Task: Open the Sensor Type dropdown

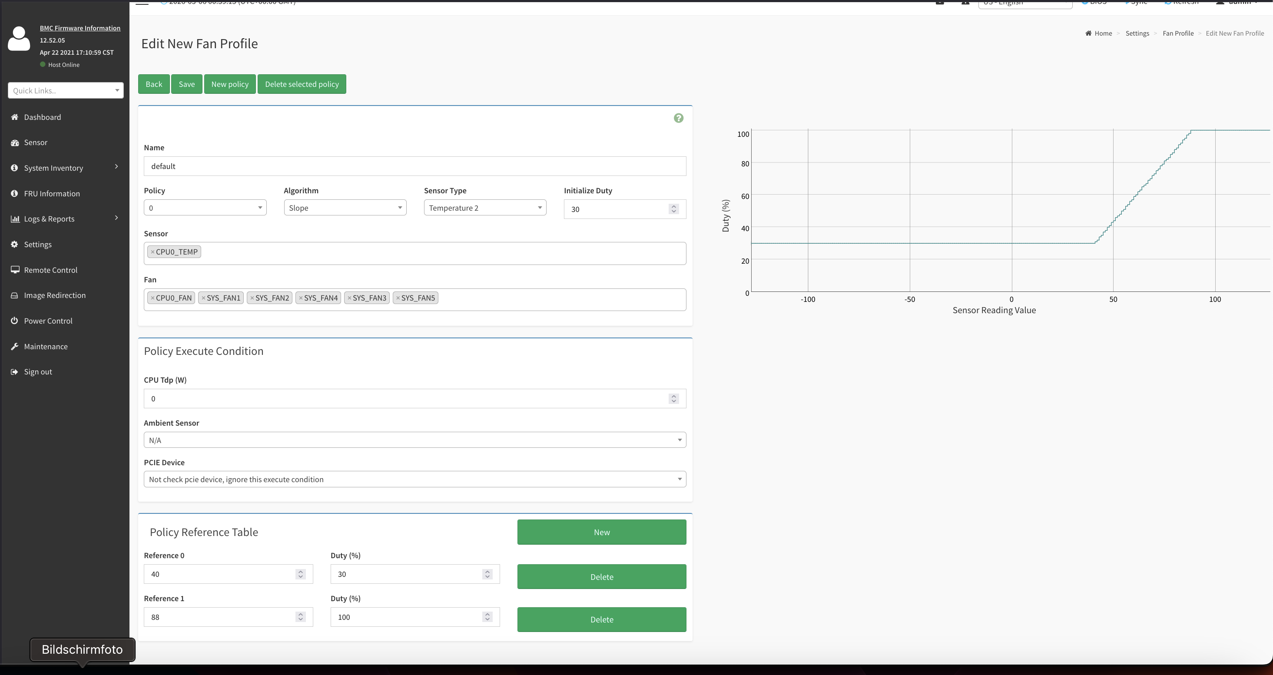Action: pos(485,208)
